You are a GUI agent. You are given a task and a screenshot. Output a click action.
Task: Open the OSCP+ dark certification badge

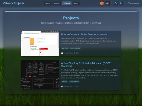pyautogui.click(x=108, y=3)
